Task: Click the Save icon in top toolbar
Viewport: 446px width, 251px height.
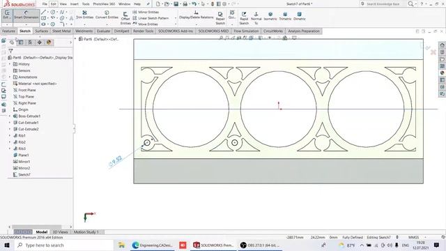Action: (176, 4)
